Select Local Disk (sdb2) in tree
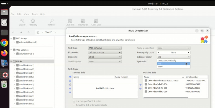The width and height of the screenshot is (215, 108). (27, 77)
